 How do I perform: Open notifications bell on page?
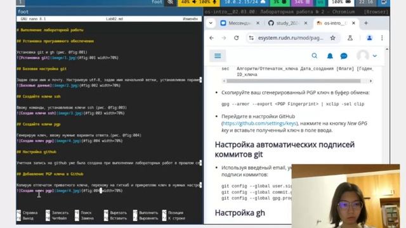tap(330, 56)
